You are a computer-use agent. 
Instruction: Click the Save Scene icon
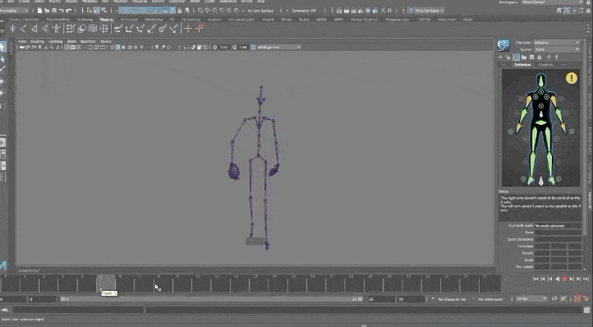pos(54,11)
